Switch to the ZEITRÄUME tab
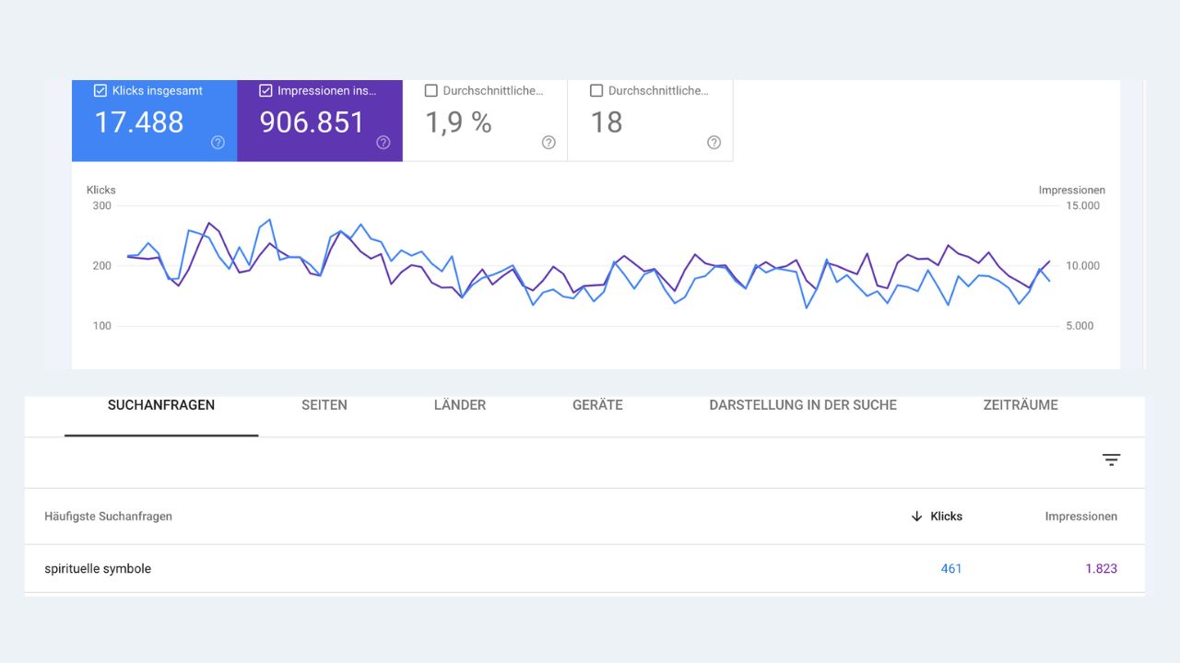 (x=1021, y=405)
